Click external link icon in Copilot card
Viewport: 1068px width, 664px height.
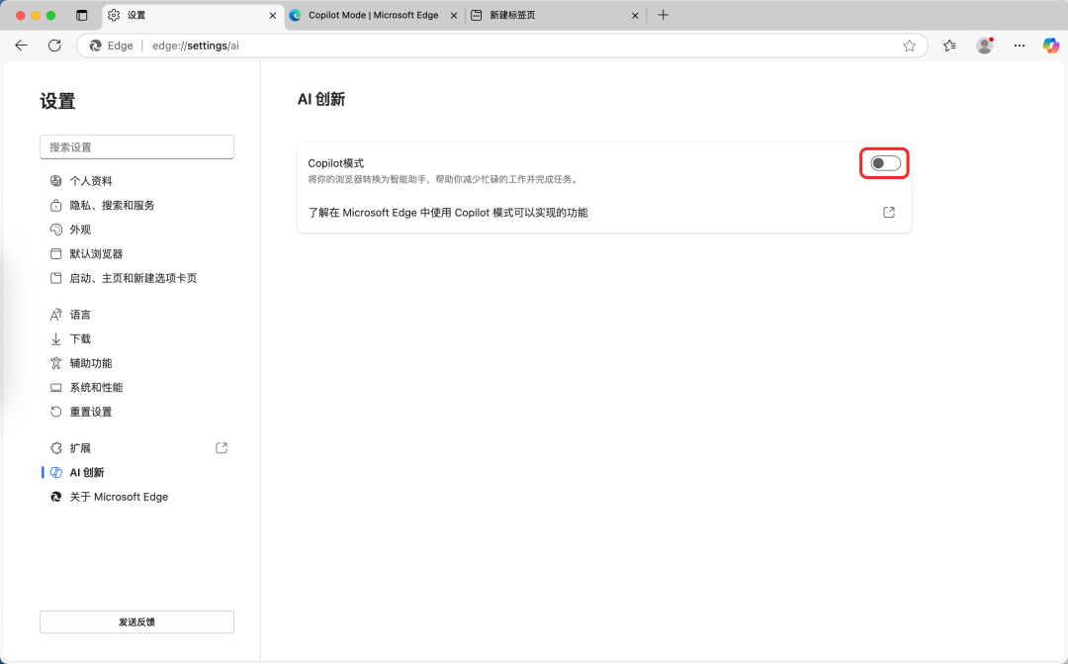[889, 212]
